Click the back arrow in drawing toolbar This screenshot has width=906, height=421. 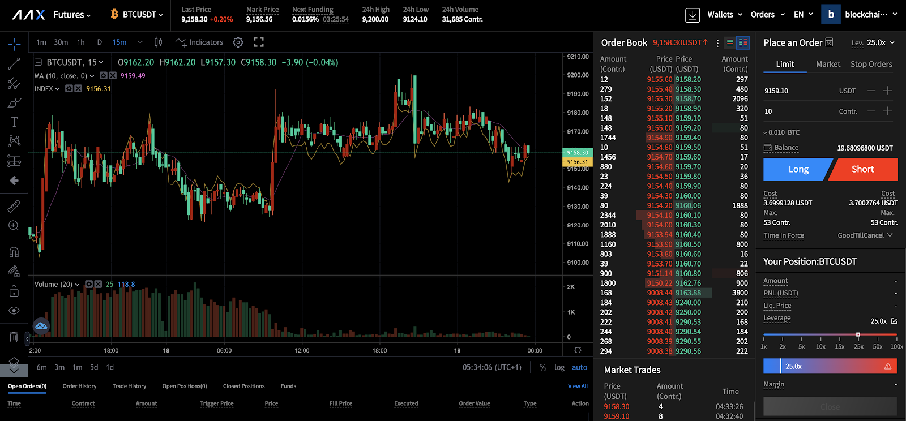(14, 181)
